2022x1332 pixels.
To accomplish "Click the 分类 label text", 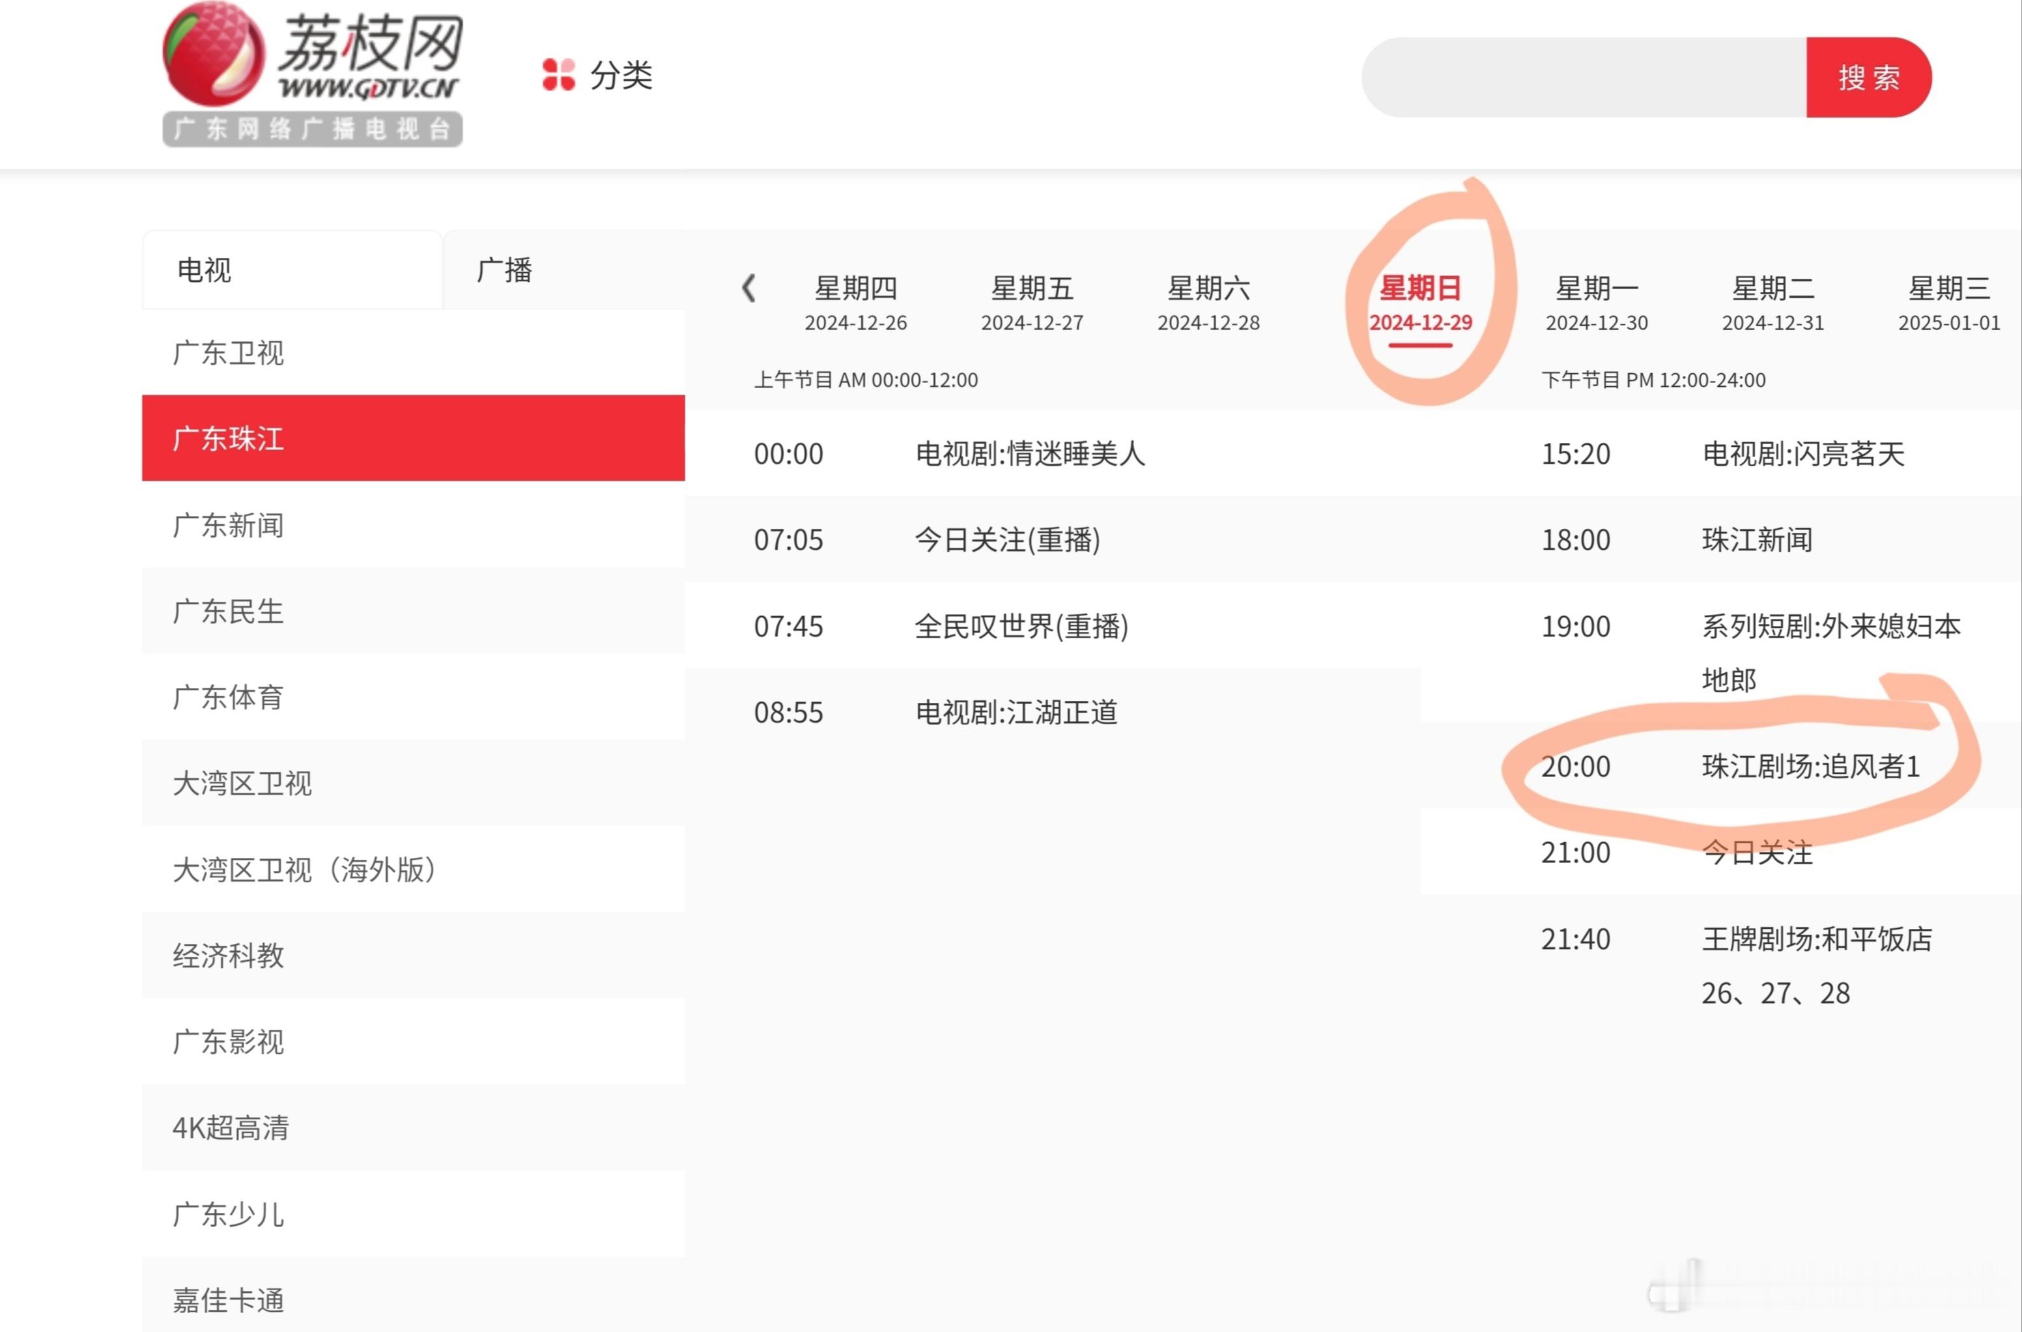I will (622, 76).
